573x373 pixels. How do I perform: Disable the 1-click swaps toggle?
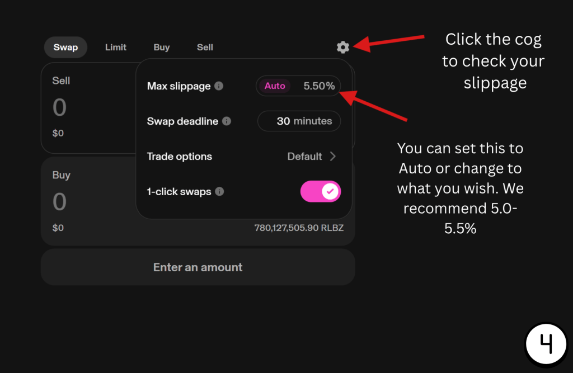pyautogui.click(x=320, y=191)
